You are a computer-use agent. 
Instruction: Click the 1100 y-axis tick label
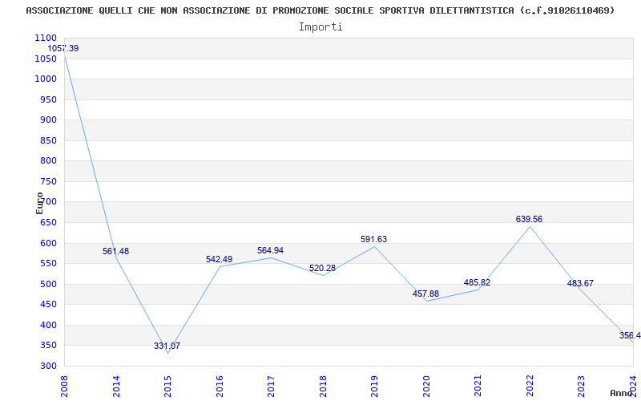click(x=46, y=38)
